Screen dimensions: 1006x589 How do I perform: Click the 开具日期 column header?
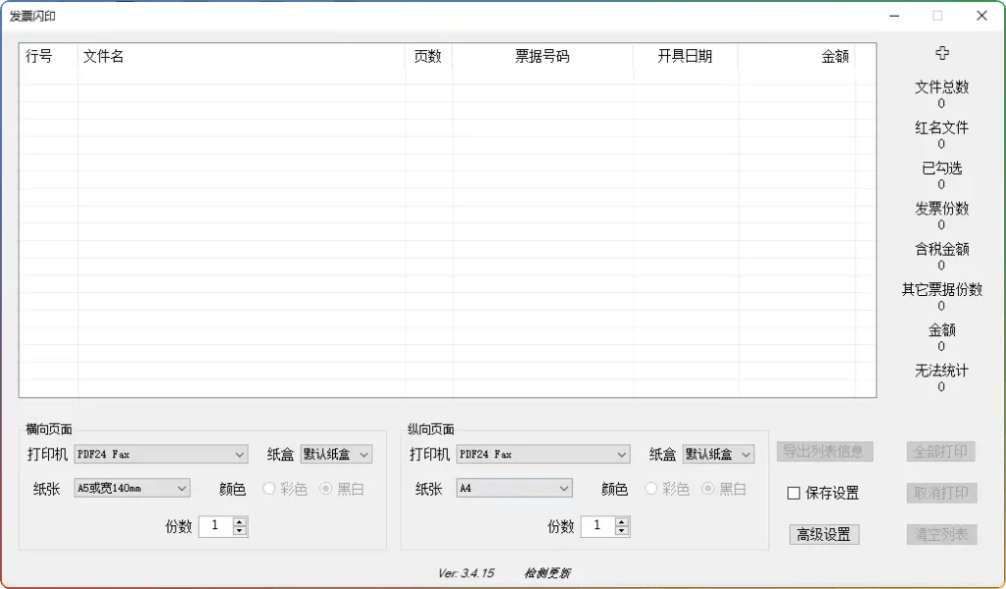point(685,57)
